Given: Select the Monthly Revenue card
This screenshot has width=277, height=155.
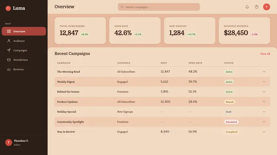Looking at the screenshot, I should click(x=244, y=31).
